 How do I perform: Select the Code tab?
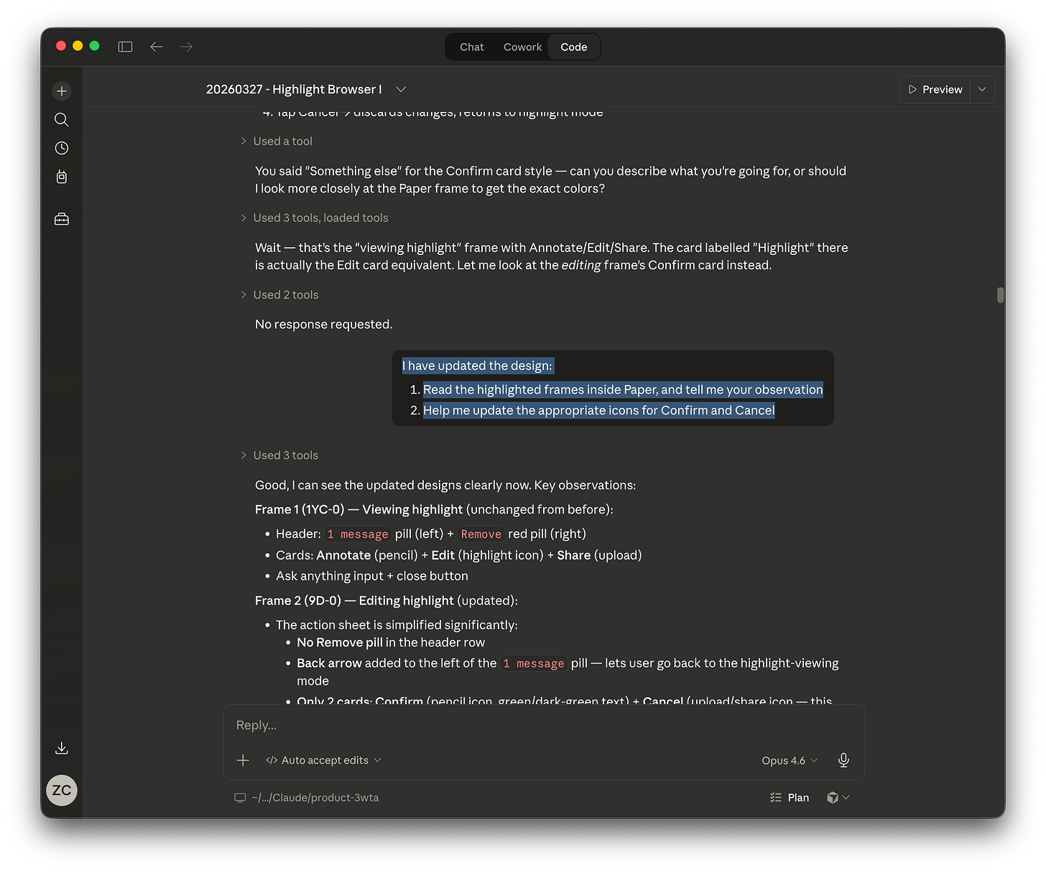click(574, 47)
